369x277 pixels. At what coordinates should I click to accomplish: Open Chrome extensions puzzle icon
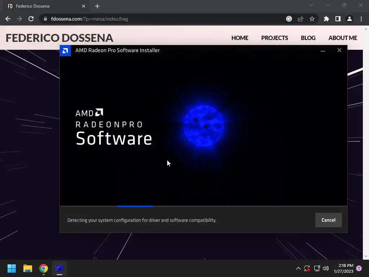(326, 19)
